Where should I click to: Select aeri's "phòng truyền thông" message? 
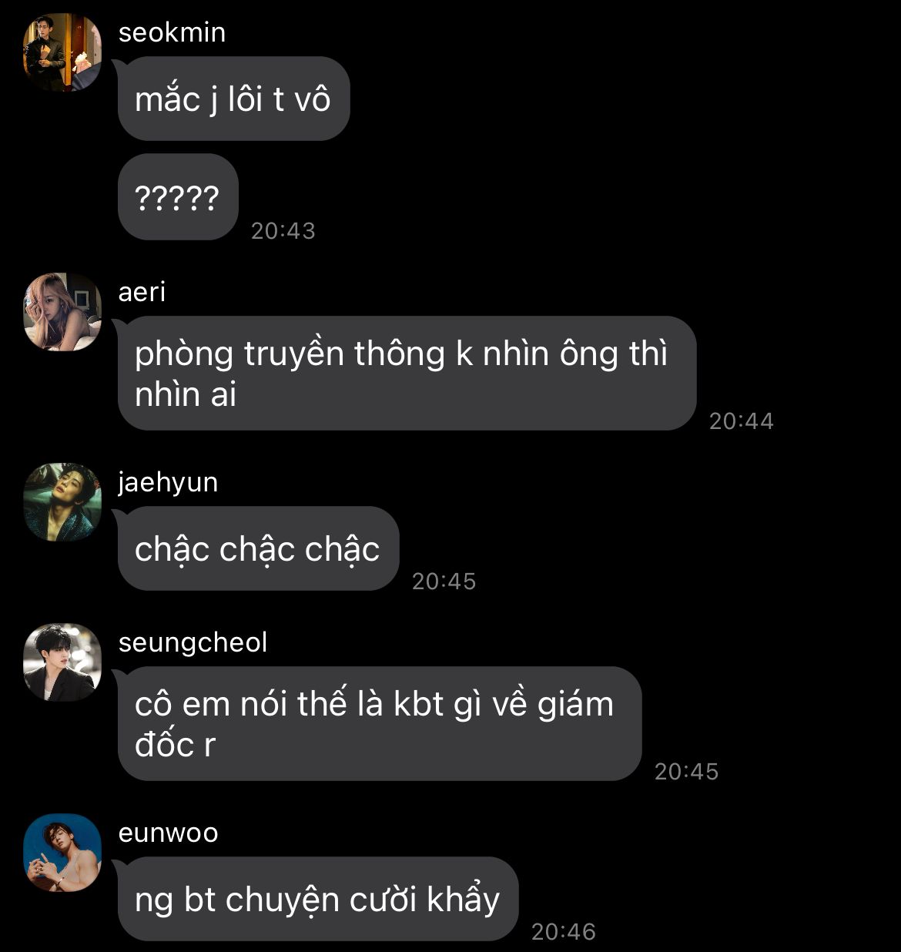click(407, 373)
